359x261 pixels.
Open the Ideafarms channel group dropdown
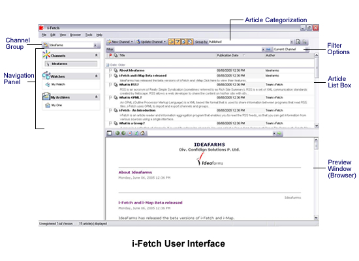tap(95, 45)
